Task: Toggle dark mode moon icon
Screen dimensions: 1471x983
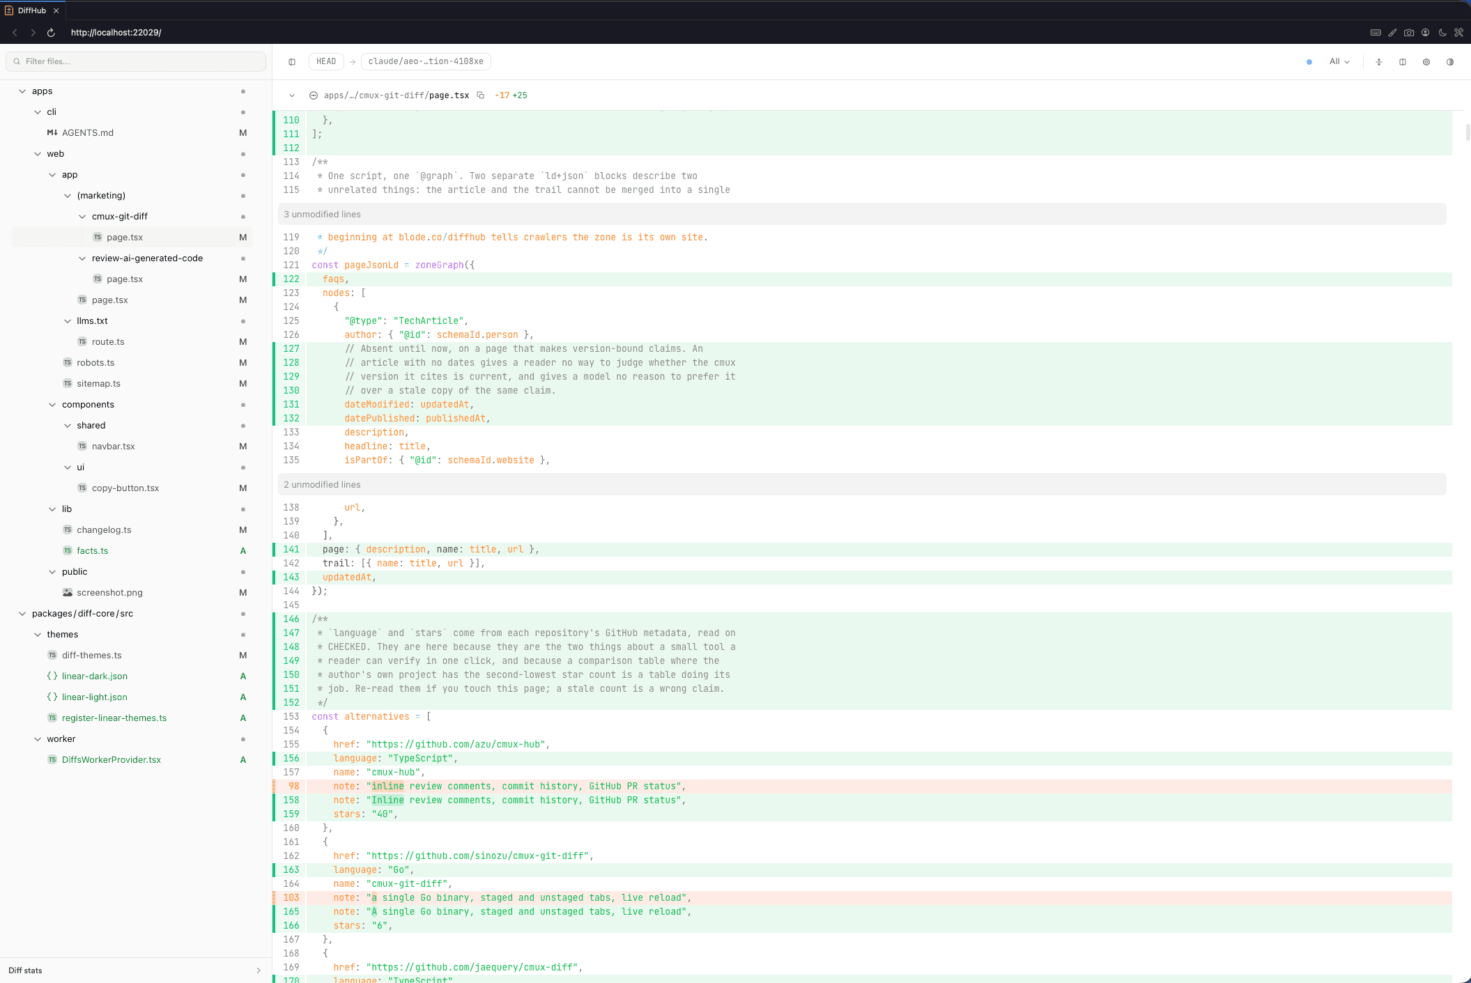Action: (x=1442, y=33)
